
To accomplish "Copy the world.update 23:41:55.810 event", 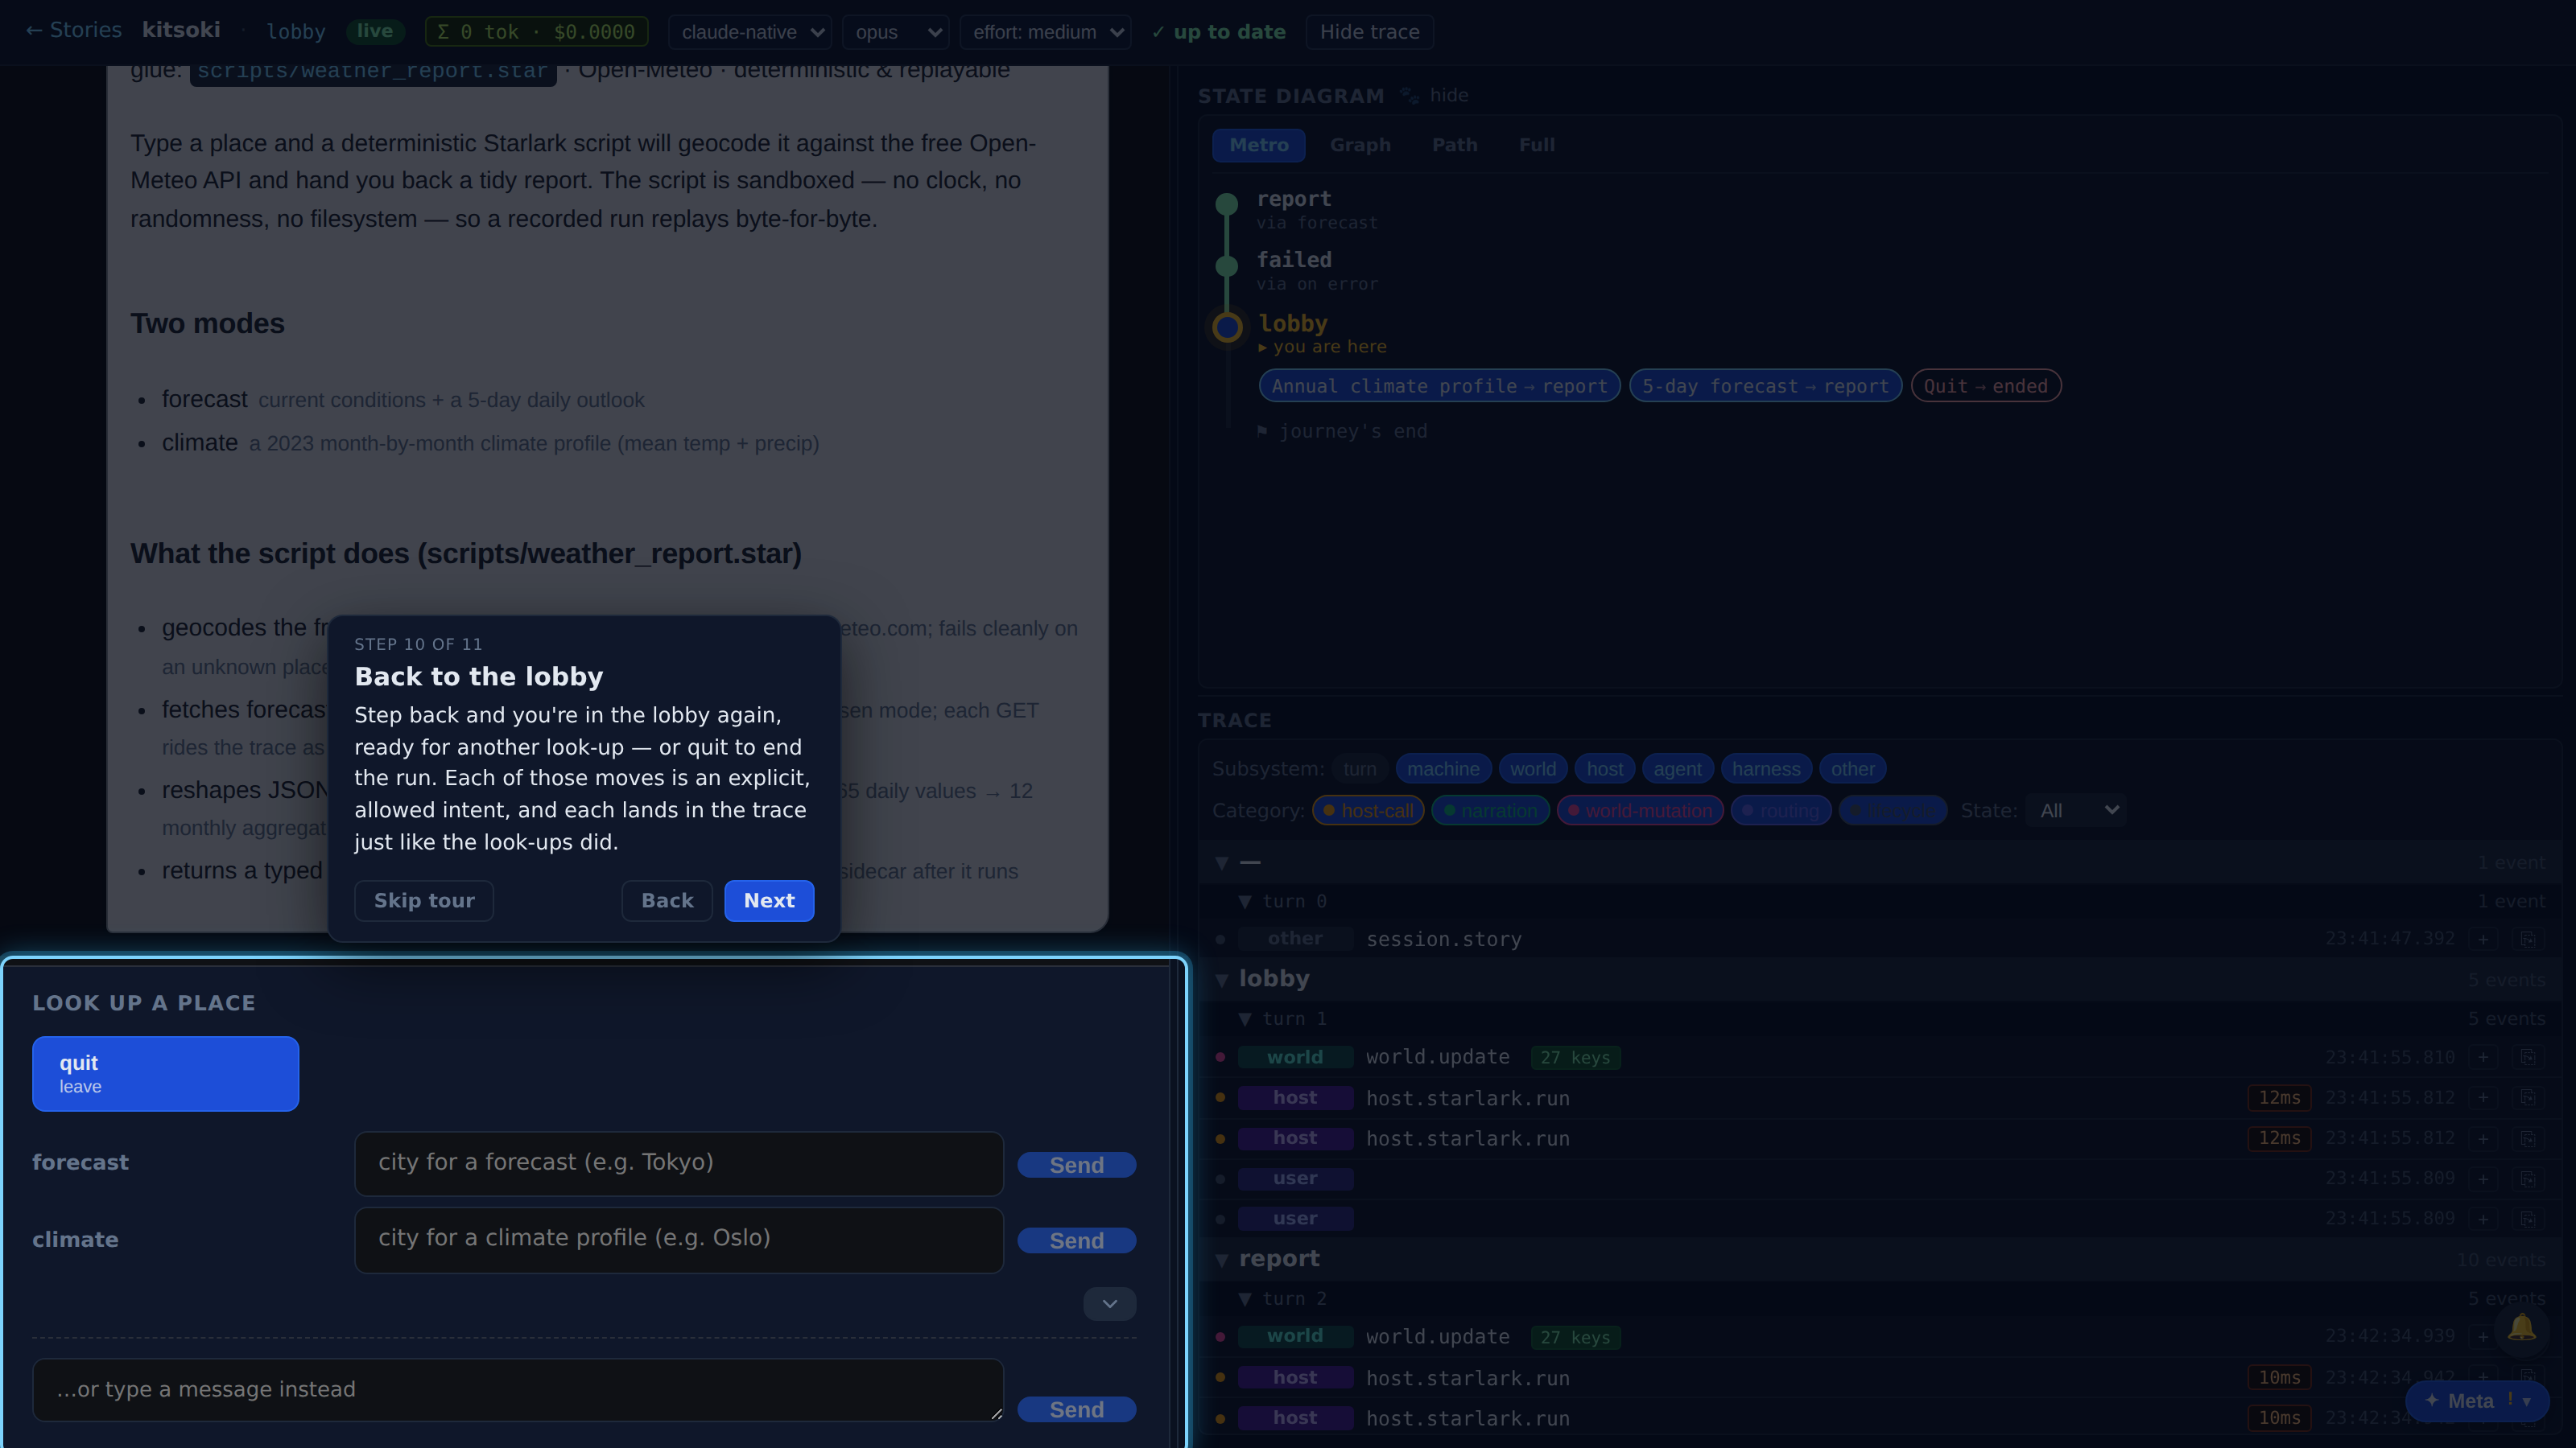I will pos(2527,1057).
